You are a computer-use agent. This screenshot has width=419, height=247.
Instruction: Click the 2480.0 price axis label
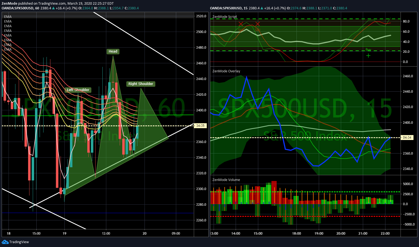tap(201, 48)
